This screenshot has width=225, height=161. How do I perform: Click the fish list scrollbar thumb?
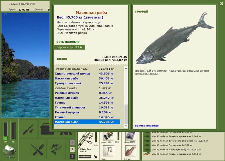point(126,114)
